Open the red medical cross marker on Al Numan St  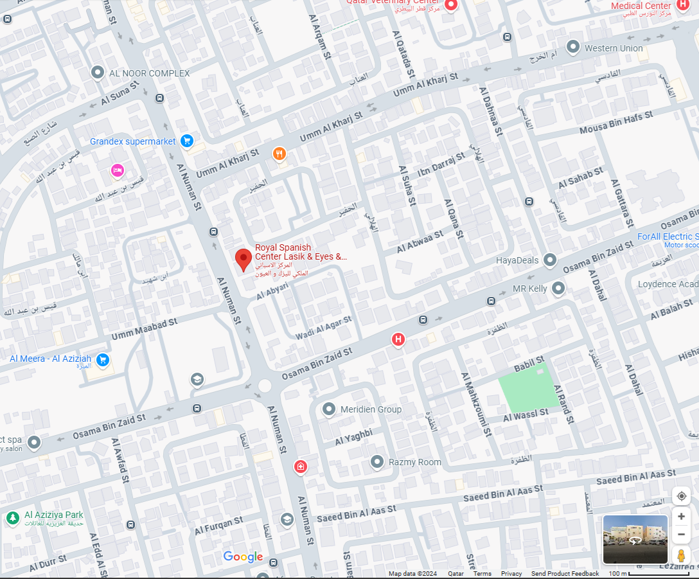pyautogui.click(x=301, y=467)
